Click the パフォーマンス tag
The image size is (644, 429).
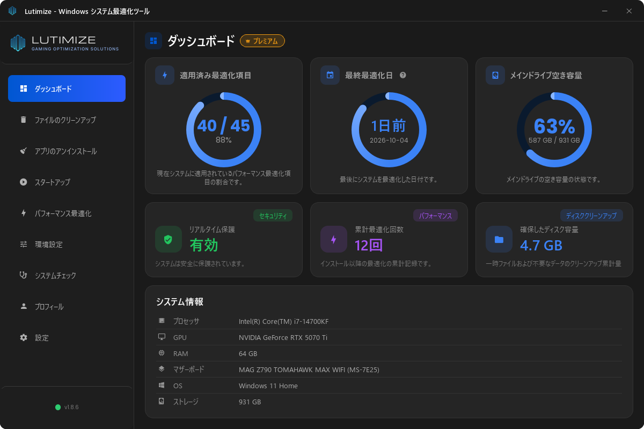click(435, 216)
